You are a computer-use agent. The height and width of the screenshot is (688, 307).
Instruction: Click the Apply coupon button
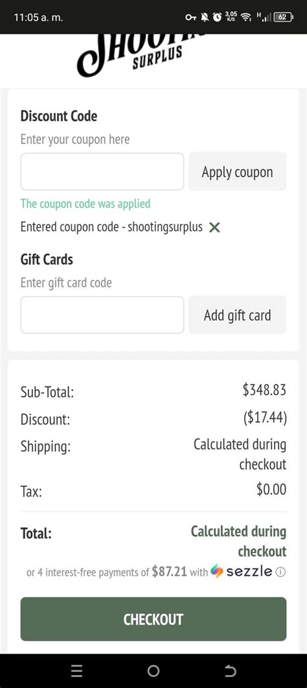tap(237, 172)
